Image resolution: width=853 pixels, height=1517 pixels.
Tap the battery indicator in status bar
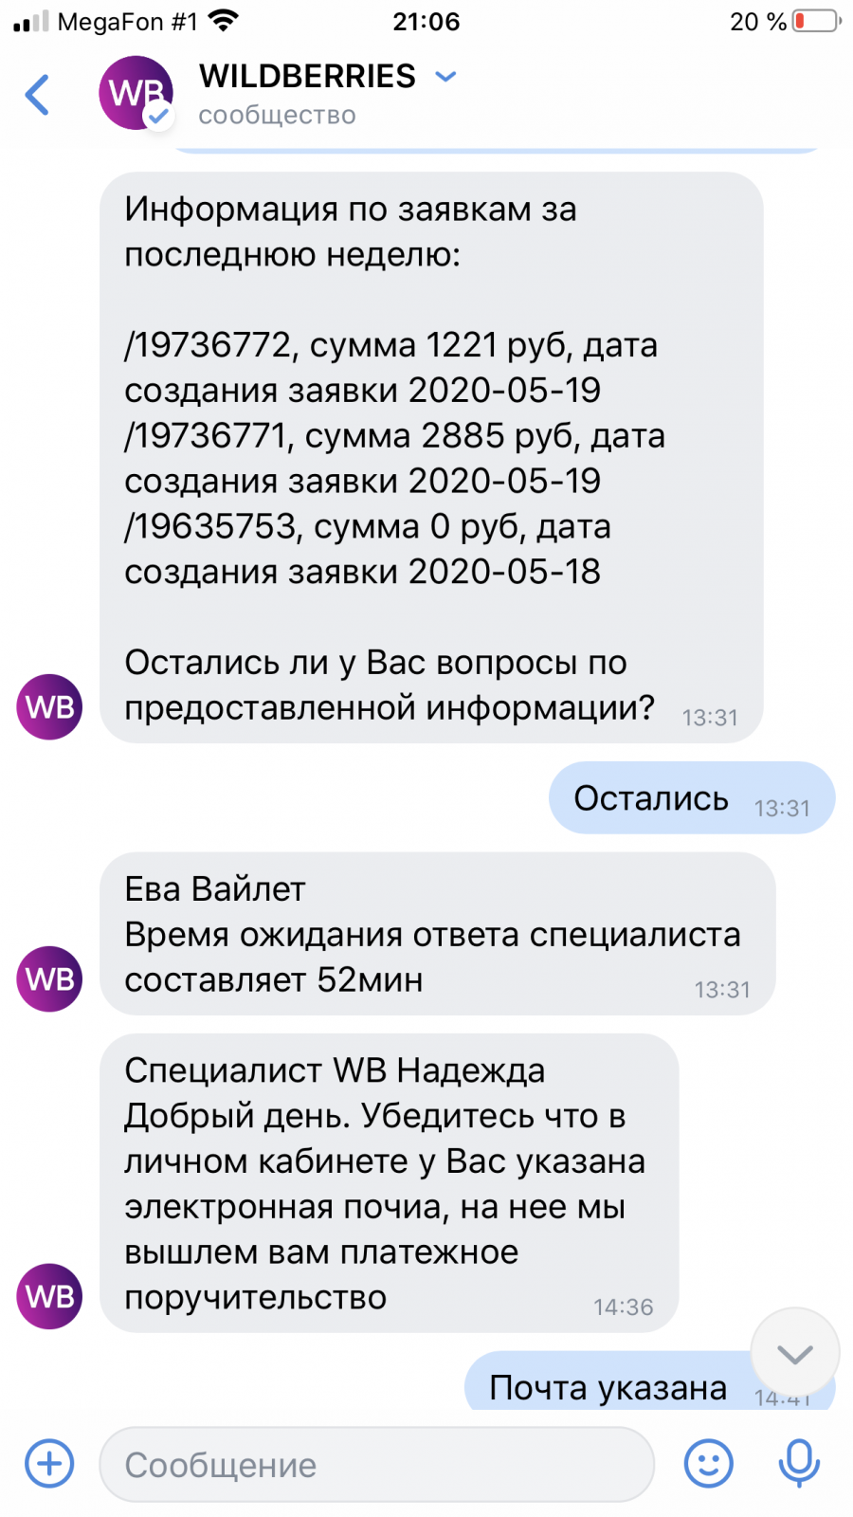pos(817,21)
